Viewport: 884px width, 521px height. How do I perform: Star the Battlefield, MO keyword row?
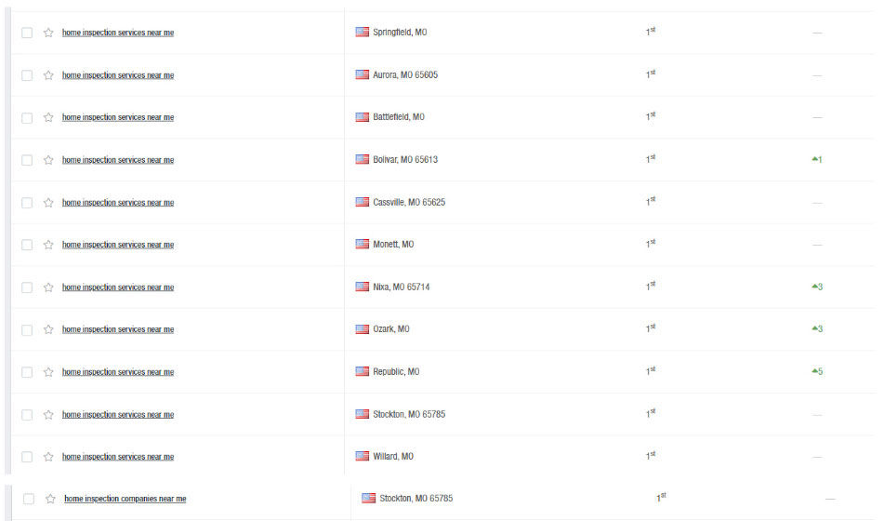(x=48, y=118)
